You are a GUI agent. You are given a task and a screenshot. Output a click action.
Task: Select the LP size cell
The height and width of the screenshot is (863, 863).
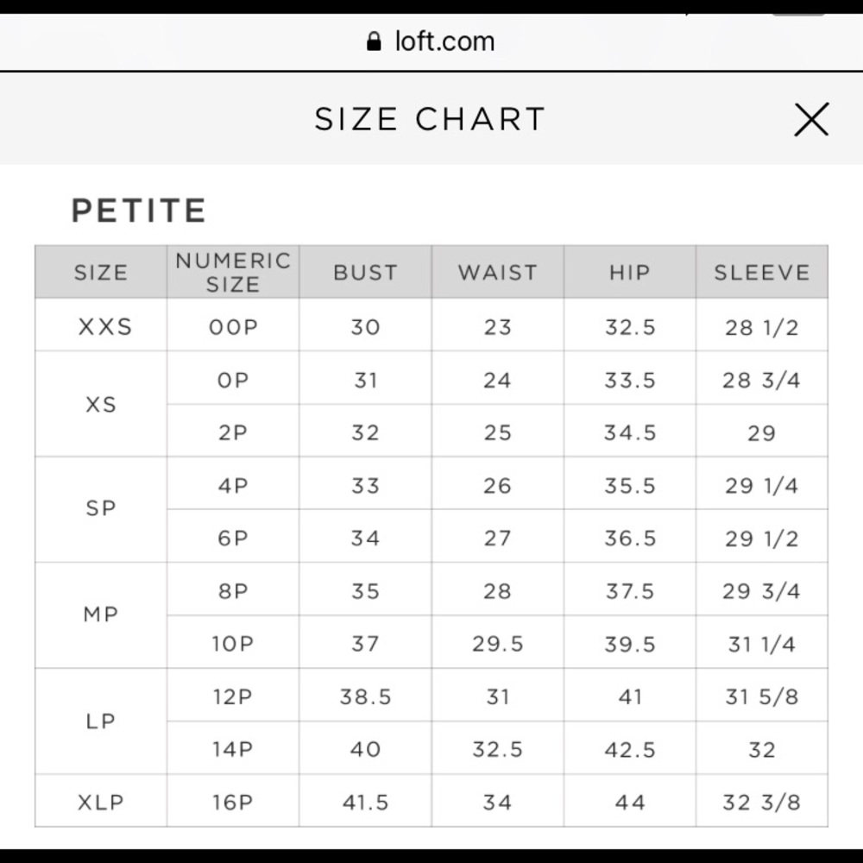[101, 721]
